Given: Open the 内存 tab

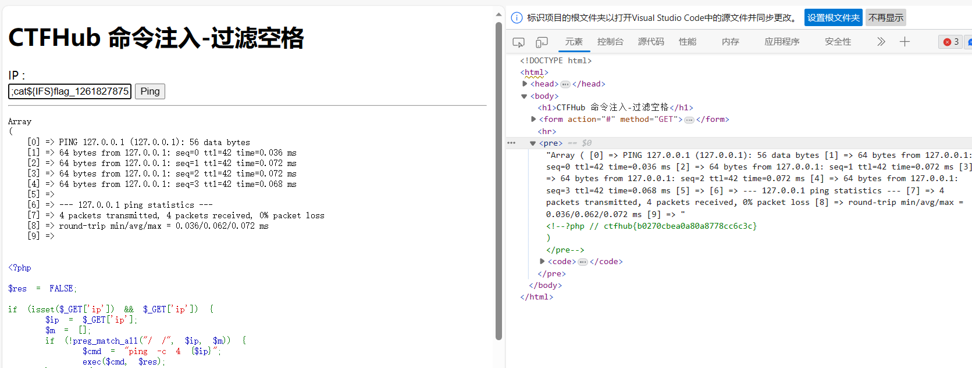Looking at the screenshot, I should tap(731, 42).
